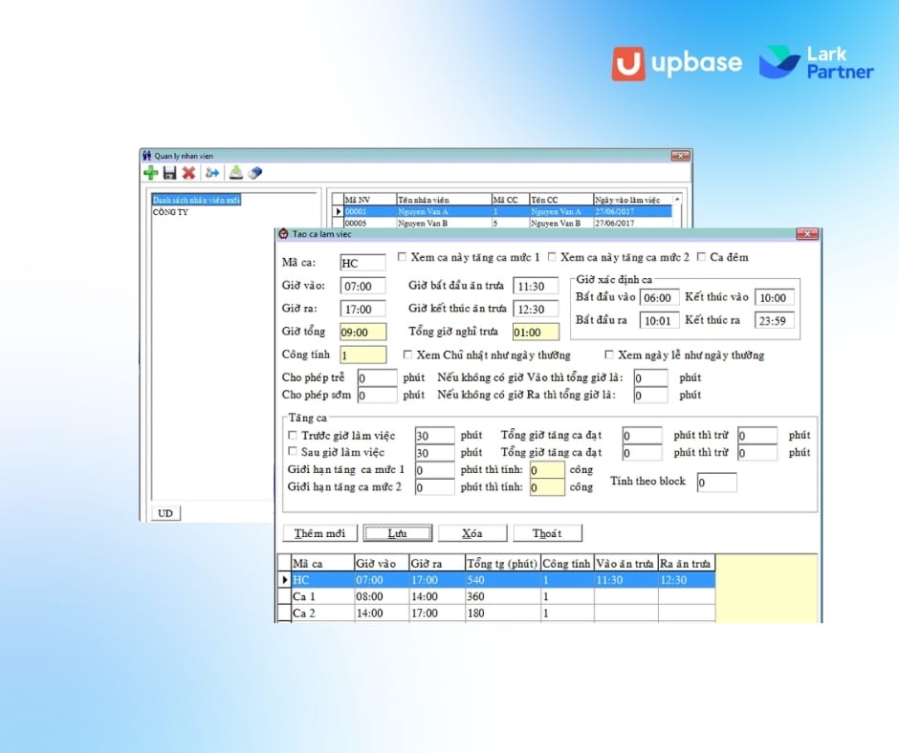Click the 'Thêm mới' button
The height and width of the screenshot is (753, 899).
click(x=320, y=533)
